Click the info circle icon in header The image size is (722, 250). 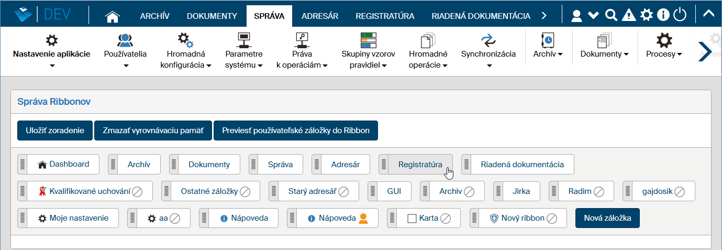[663, 15]
